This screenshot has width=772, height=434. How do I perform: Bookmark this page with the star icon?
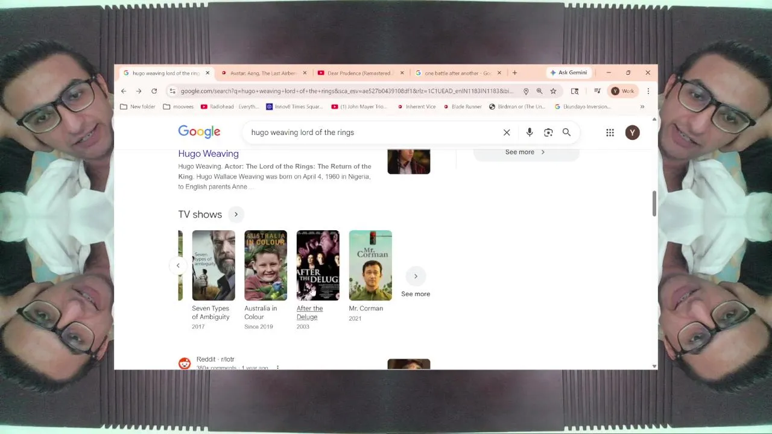coord(553,91)
